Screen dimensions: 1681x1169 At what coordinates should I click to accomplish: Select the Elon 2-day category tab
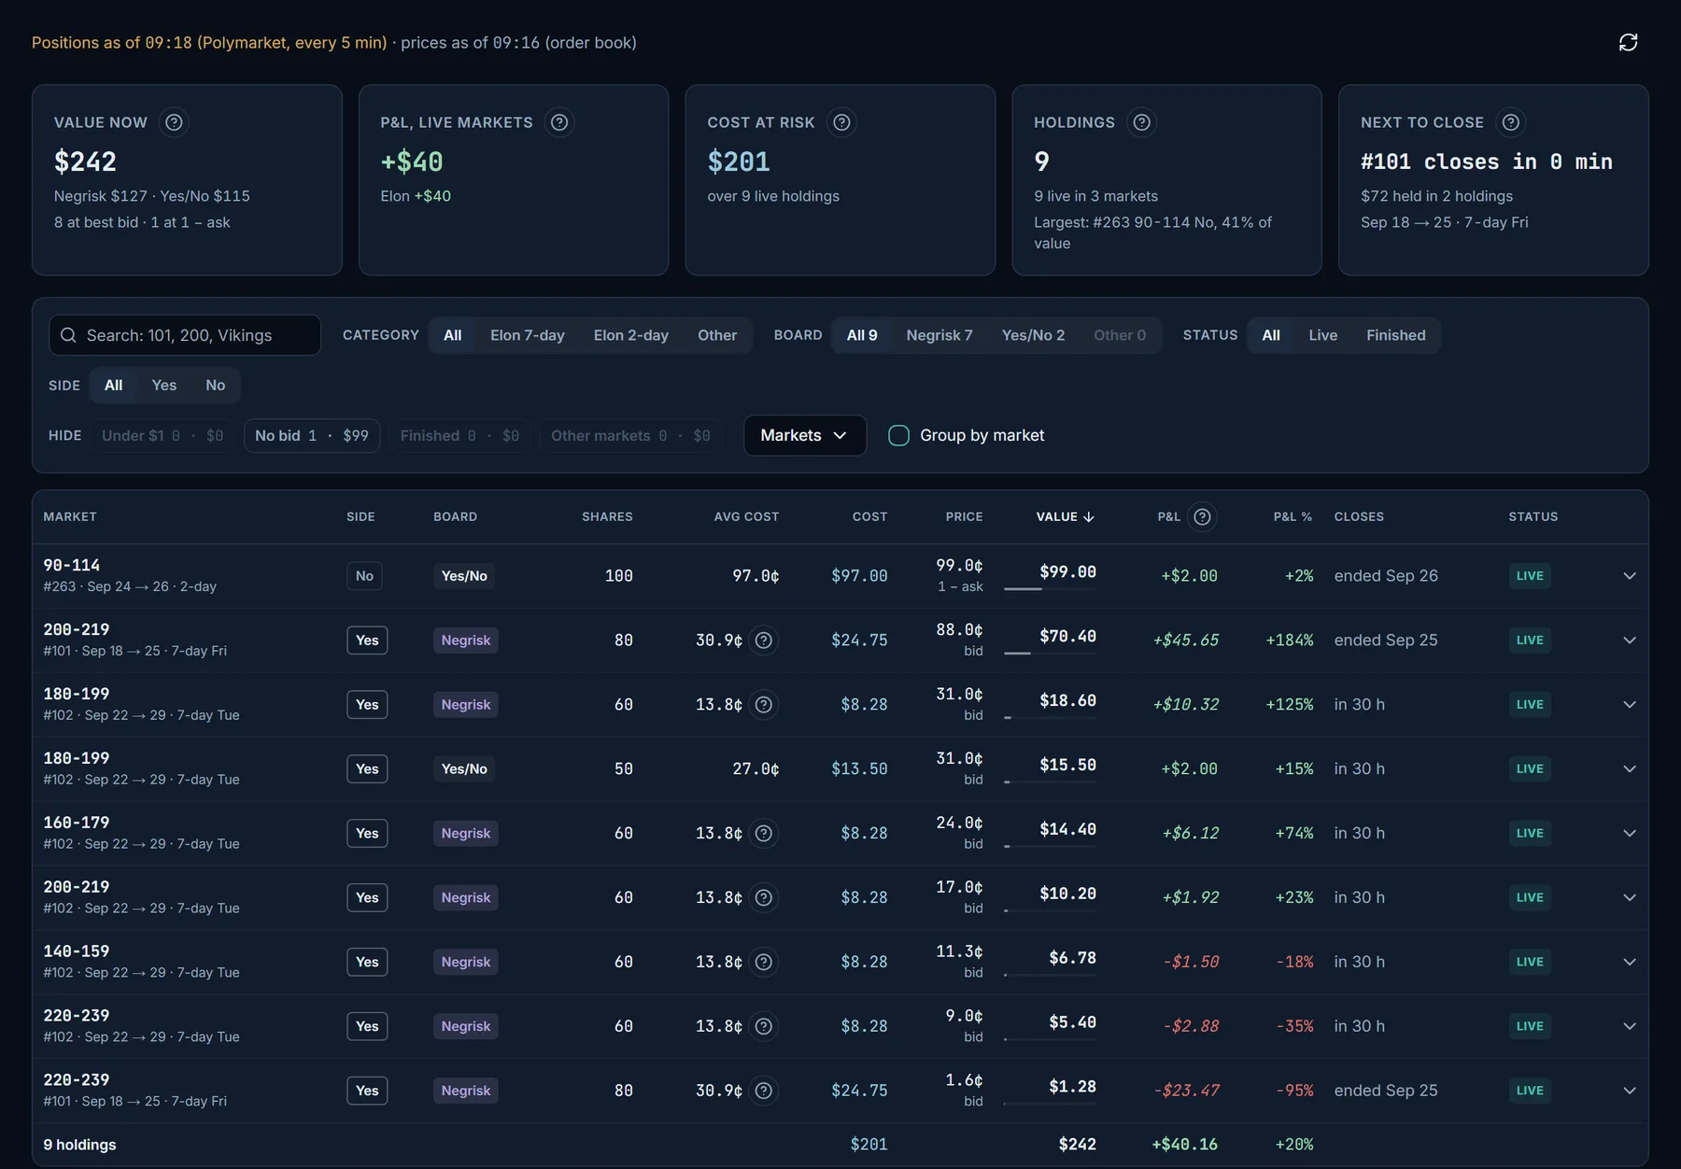631,335
